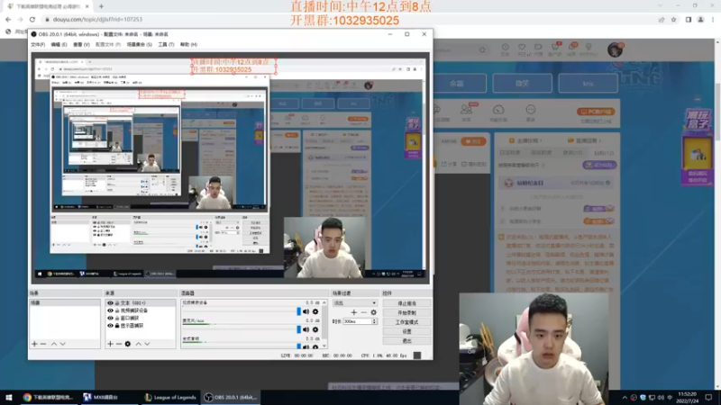
Task: Hide the window capture source
Action: 110,318
